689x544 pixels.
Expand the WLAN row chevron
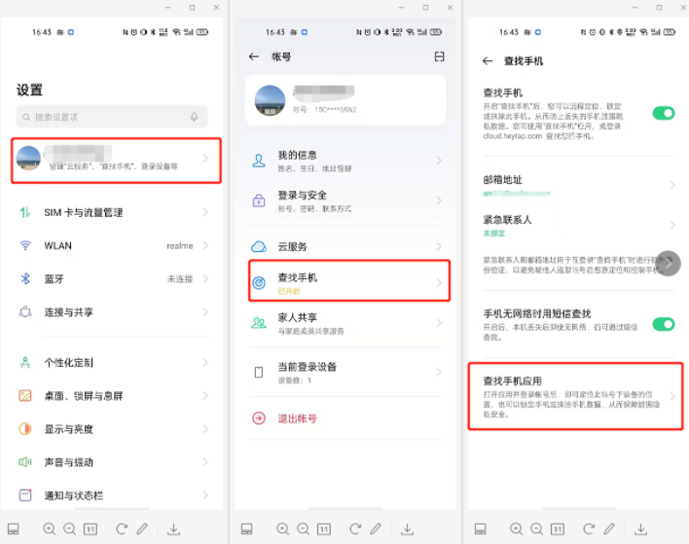click(x=205, y=245)
